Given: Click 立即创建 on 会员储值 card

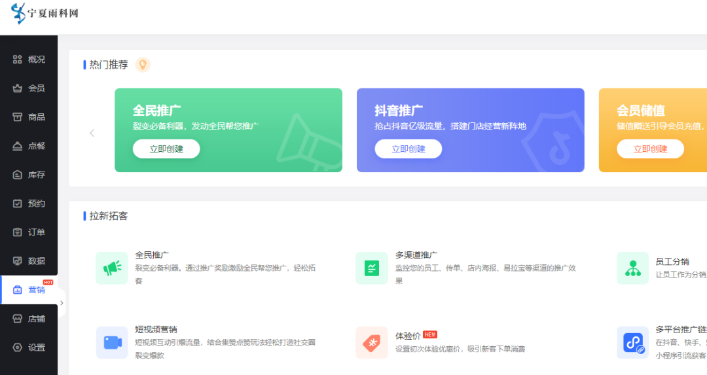Looking at the screenshot, I should (x=650, y=149).
